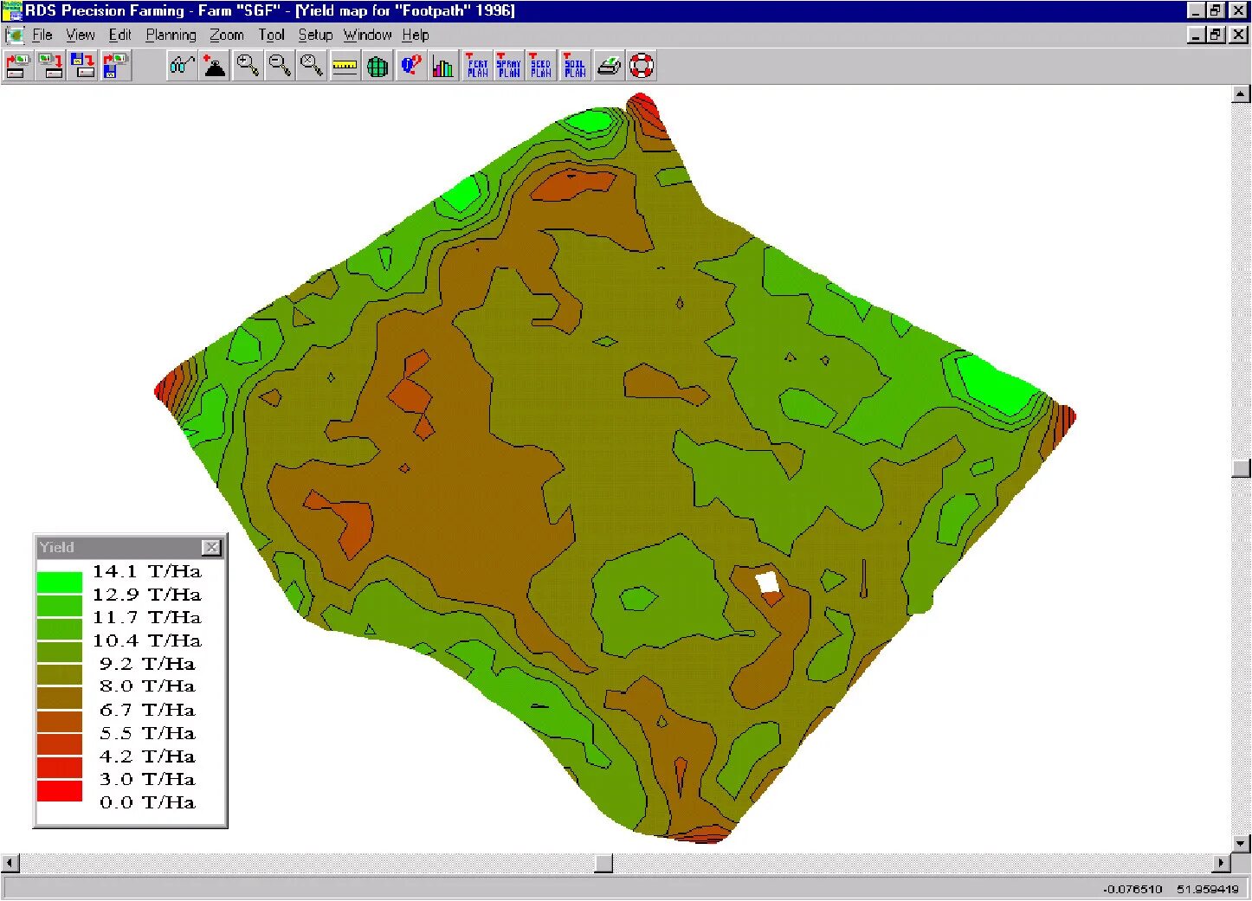This screenshot has height=901, width=1252.
Task: Open the File menu
Action: (x=42, y=35)
